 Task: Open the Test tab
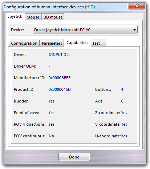pos(99,43)
